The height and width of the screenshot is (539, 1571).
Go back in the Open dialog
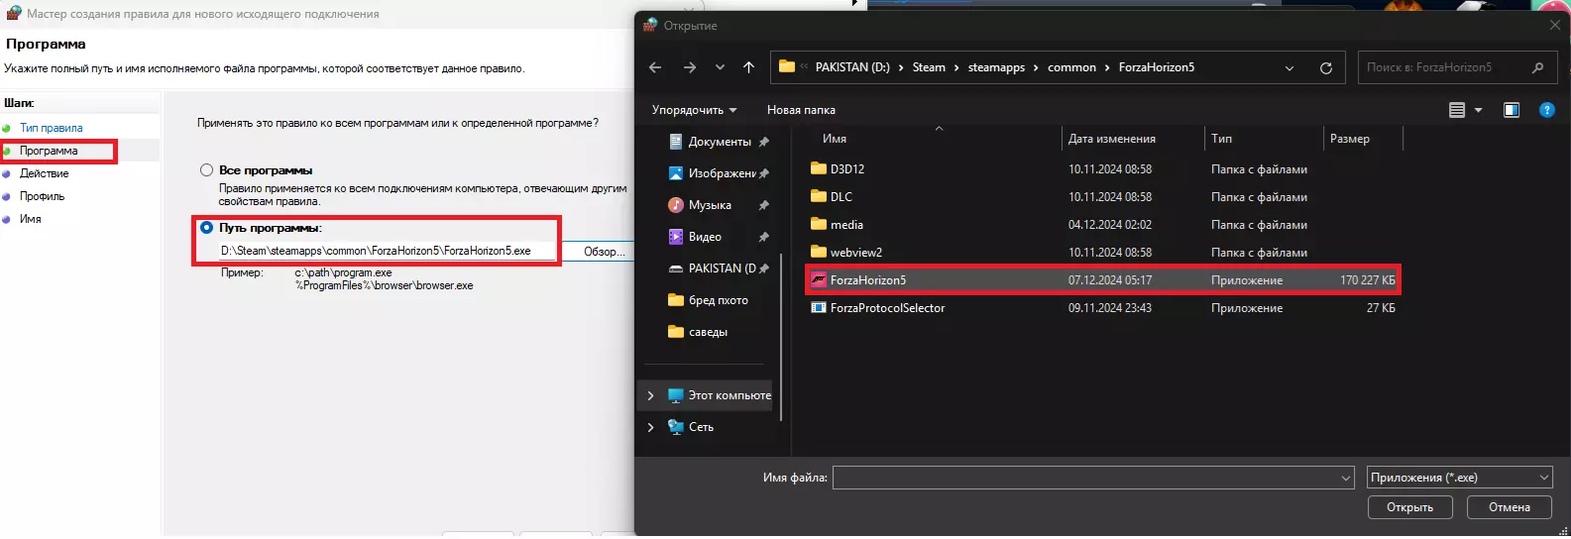tap(655, 67)
